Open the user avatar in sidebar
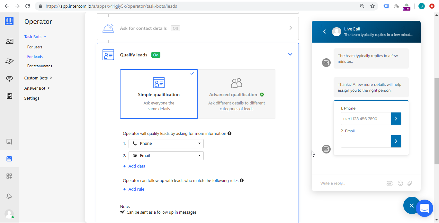The image size is (439, 223). point(9,214)
